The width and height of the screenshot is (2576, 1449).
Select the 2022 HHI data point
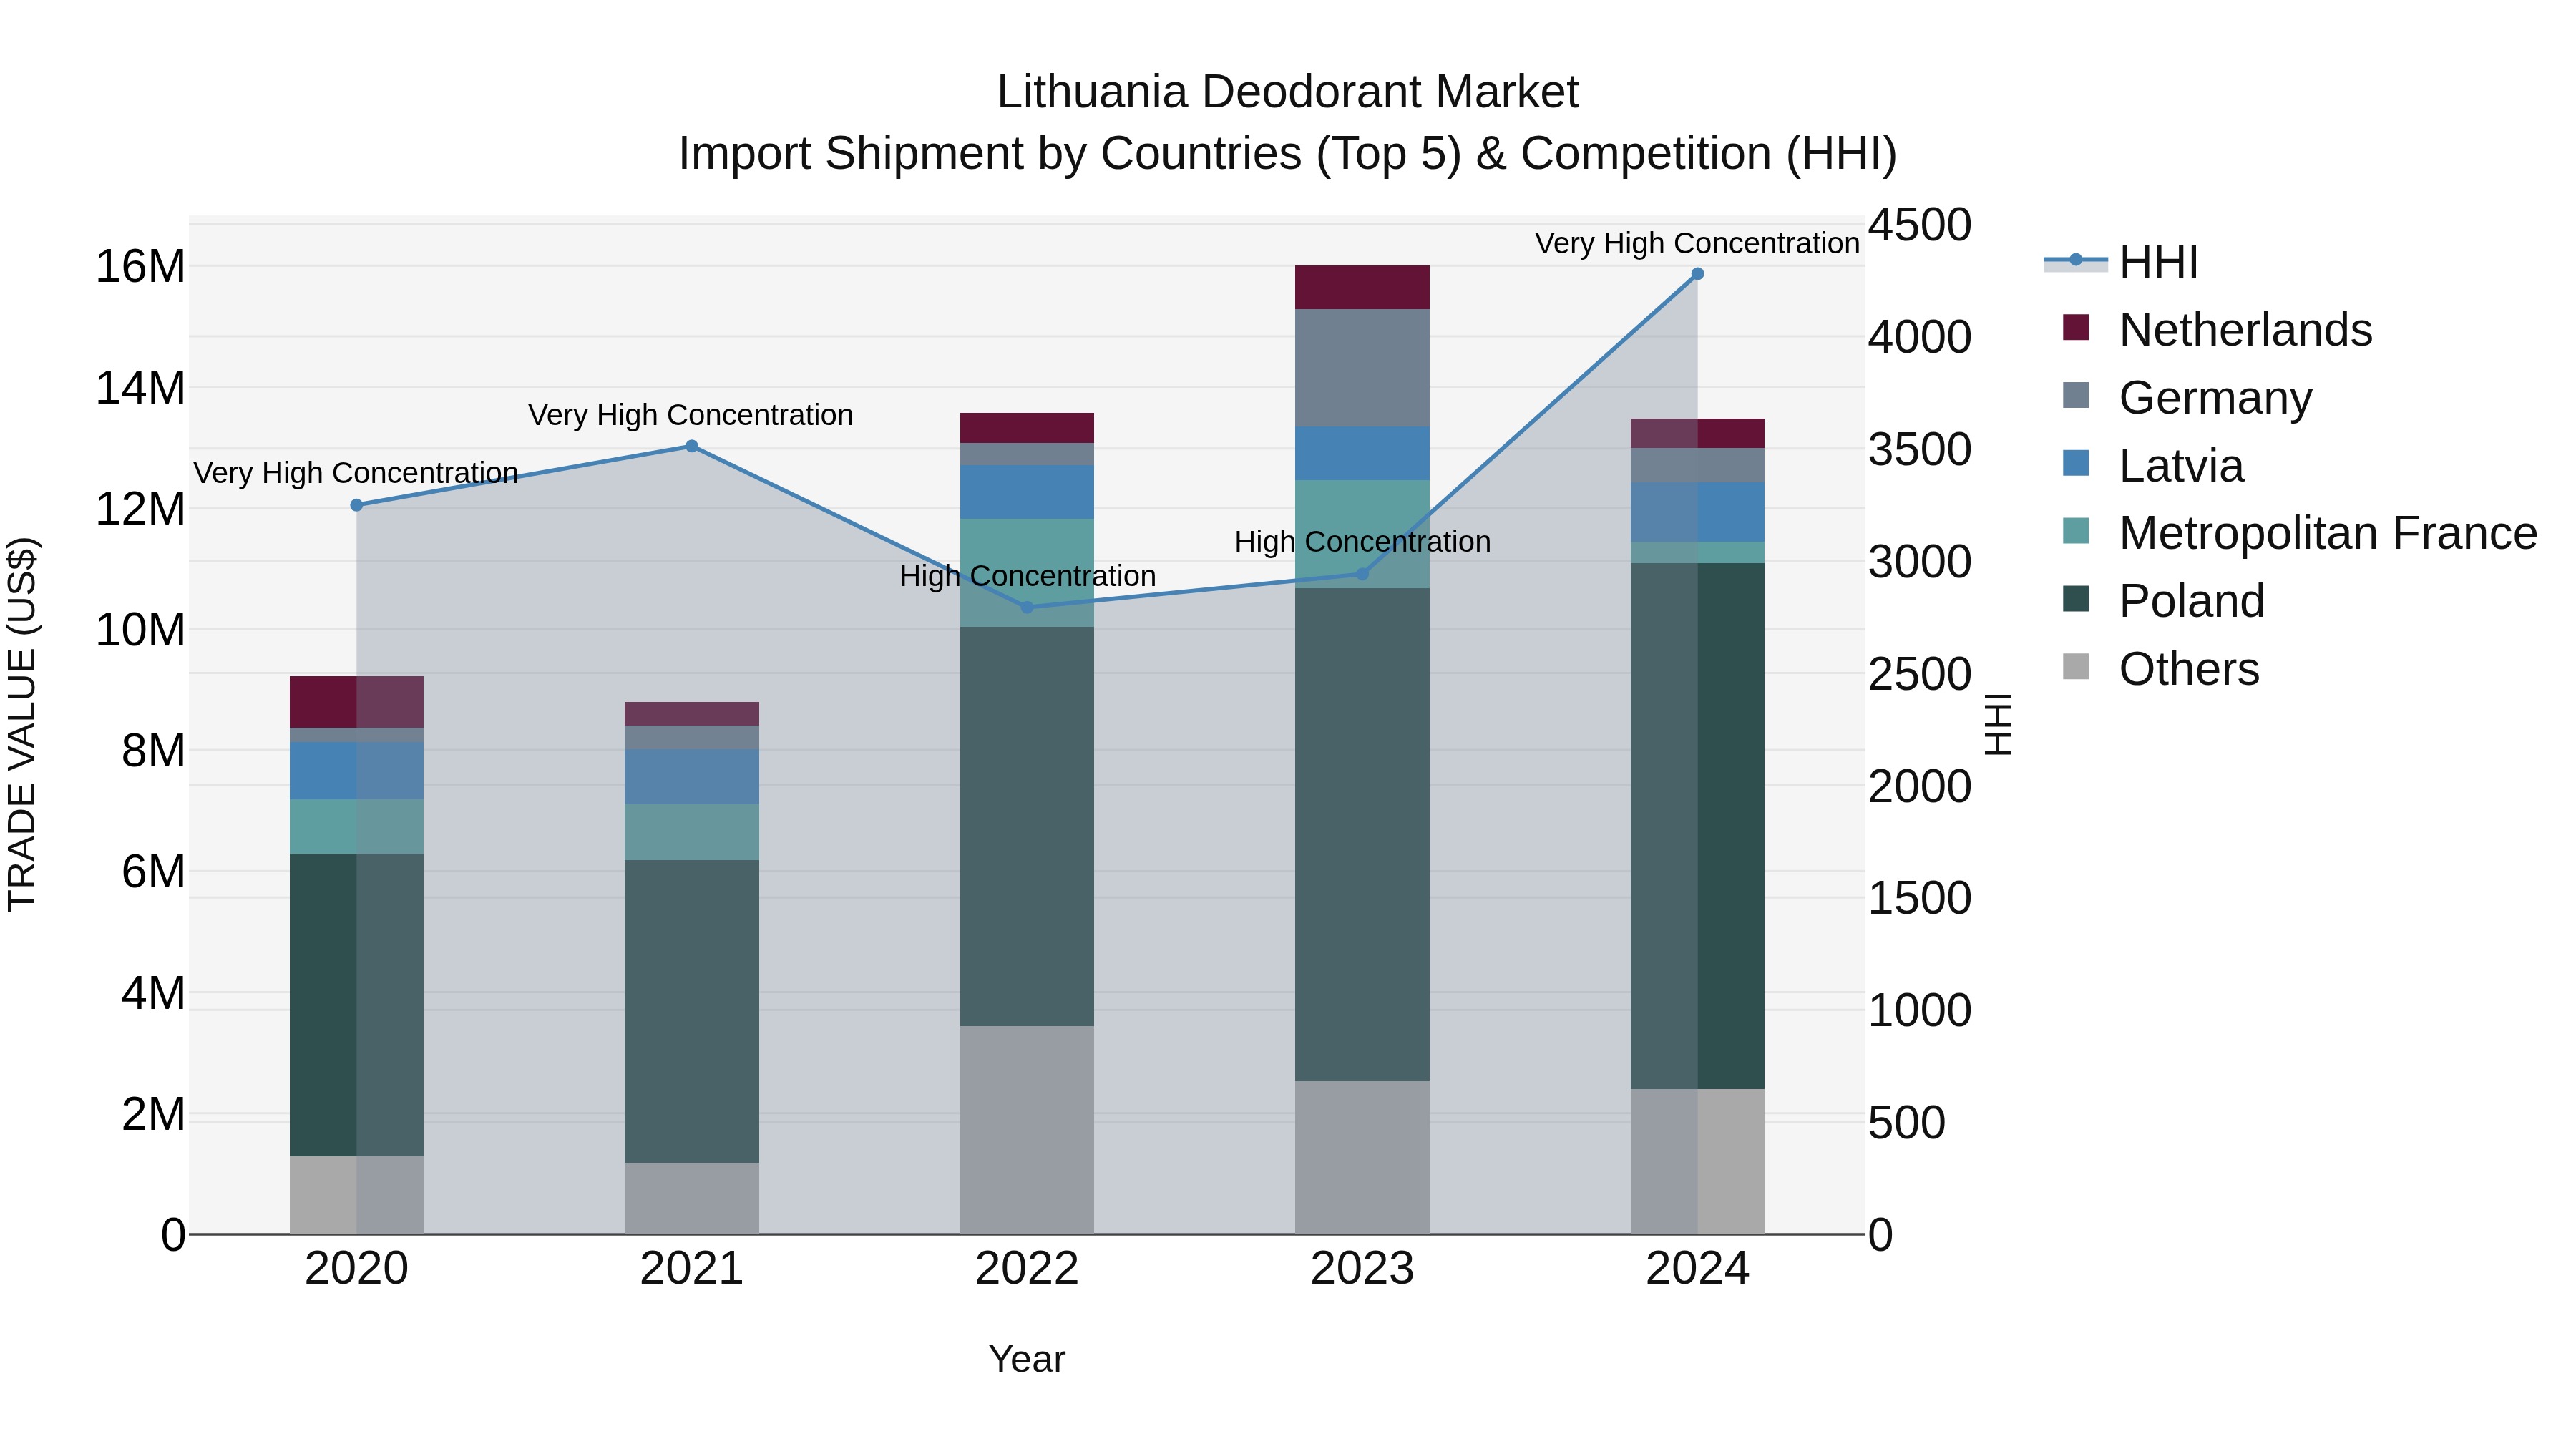point(1027,607)
